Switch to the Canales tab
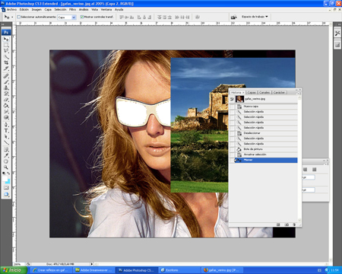342x274 pixels. (264, 93)
